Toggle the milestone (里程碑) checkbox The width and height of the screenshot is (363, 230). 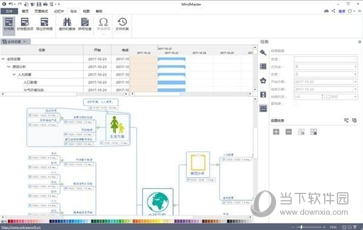pyautogui.click(x=296, y=104)
